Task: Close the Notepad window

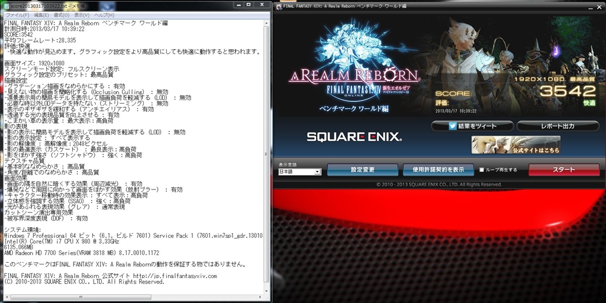Action: [262, 5]
